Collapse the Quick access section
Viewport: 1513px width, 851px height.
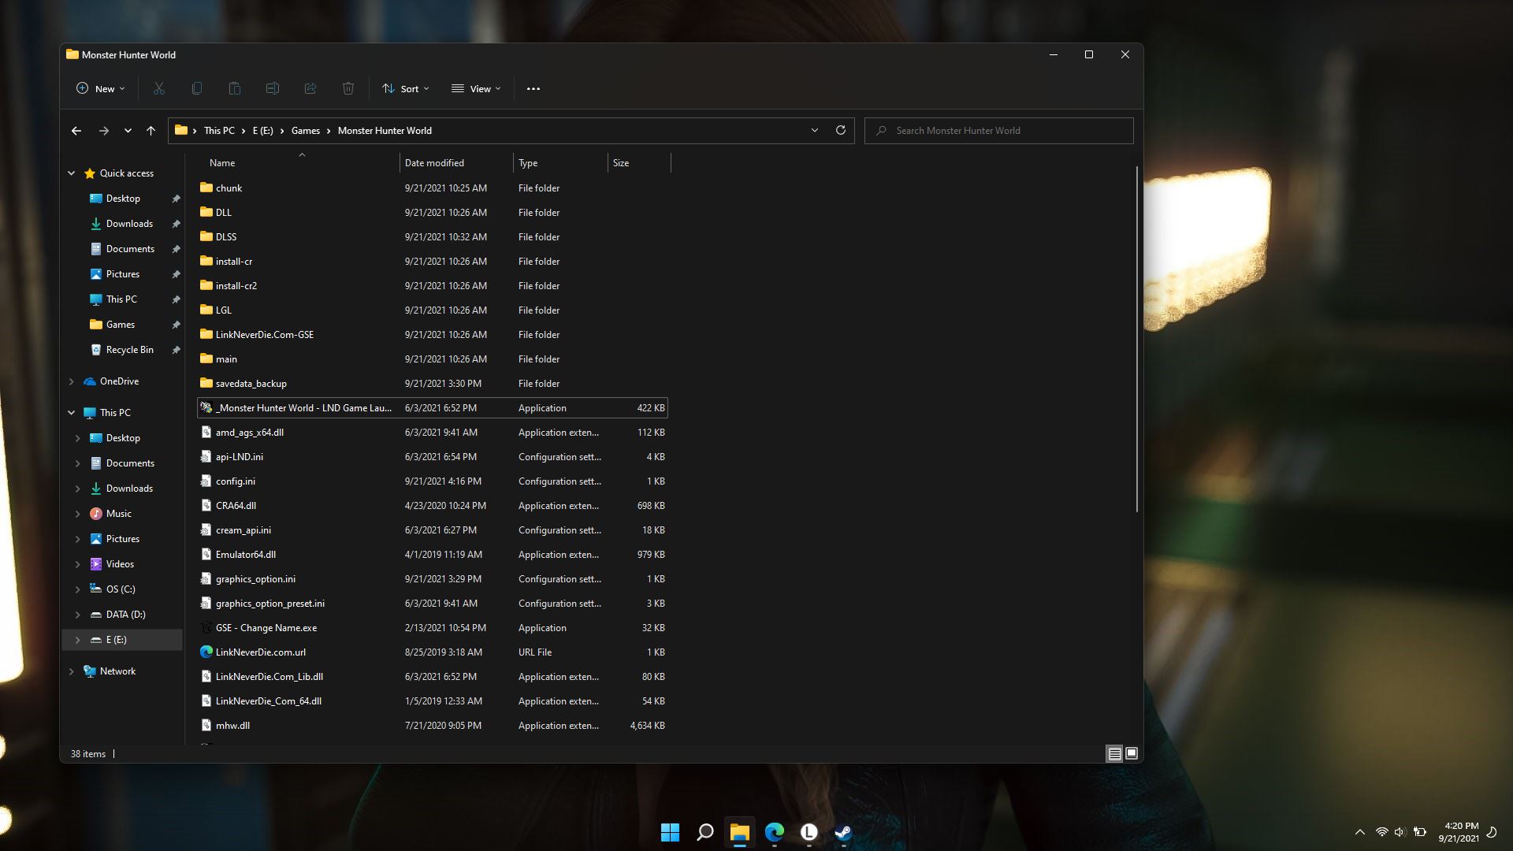pyautogui.click(x=72, y=173)
